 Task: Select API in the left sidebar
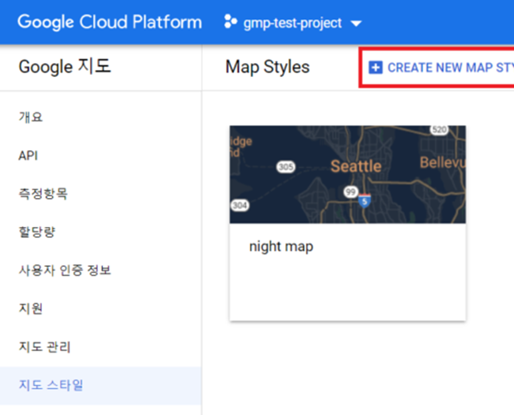(28, 155)
